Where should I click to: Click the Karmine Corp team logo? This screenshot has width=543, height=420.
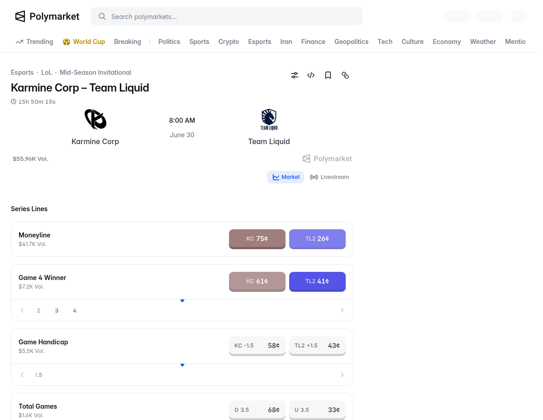click(95, 119)
